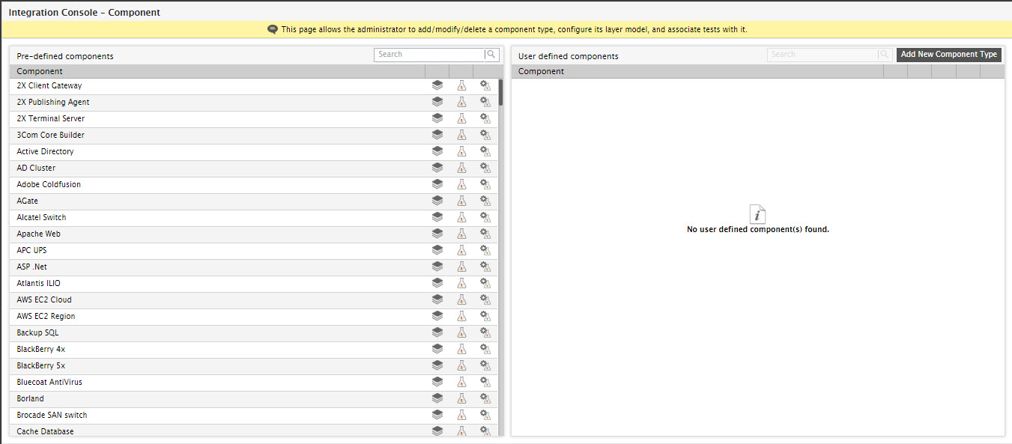Open layers icon for BlackBerry 4x
Screen dimensions: 1012x444
[437, 349]
